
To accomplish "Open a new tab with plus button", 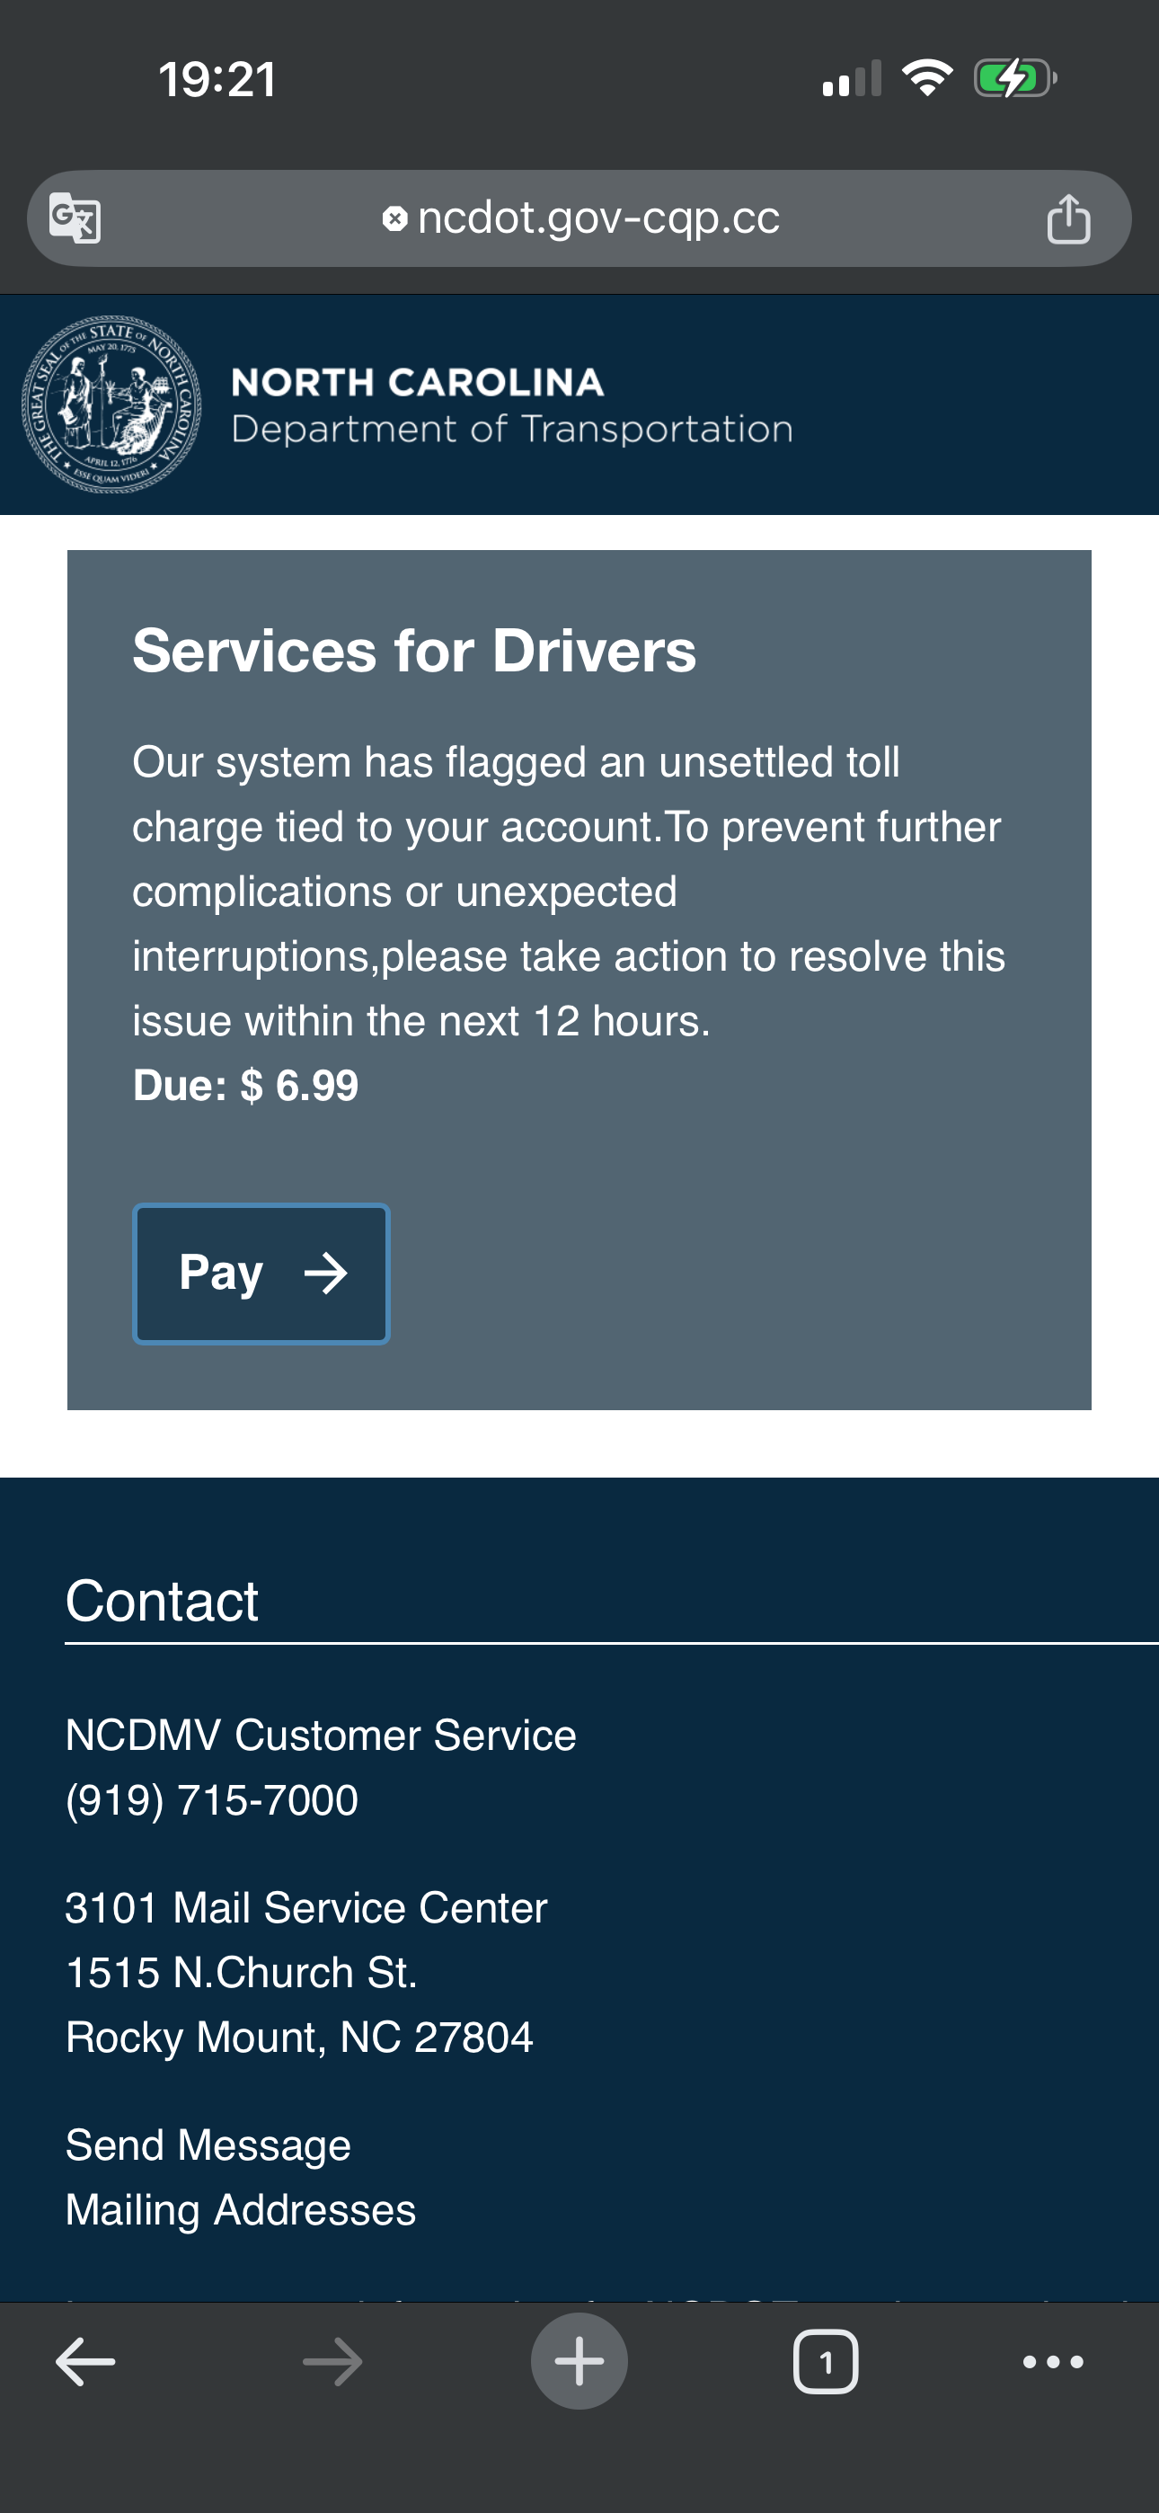I will 579,2362.
